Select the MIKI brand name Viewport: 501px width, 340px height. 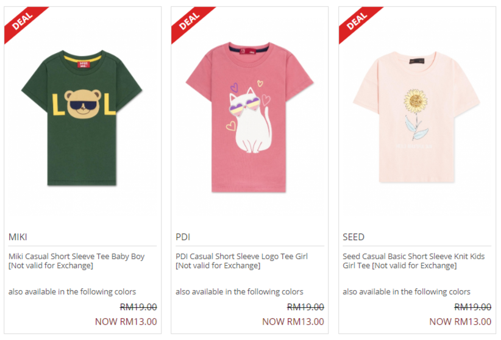18,237
